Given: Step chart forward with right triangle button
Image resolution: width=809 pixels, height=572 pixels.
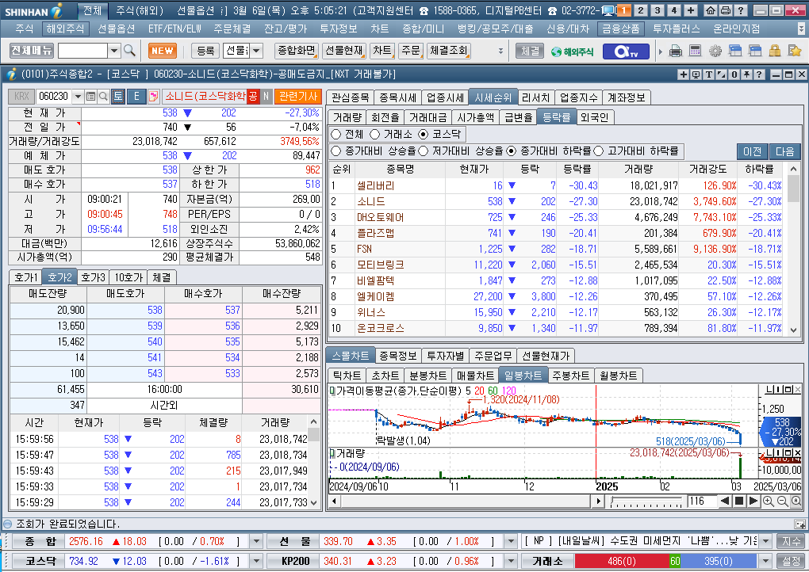Looking at the screenshot, I should click(753, 501).
